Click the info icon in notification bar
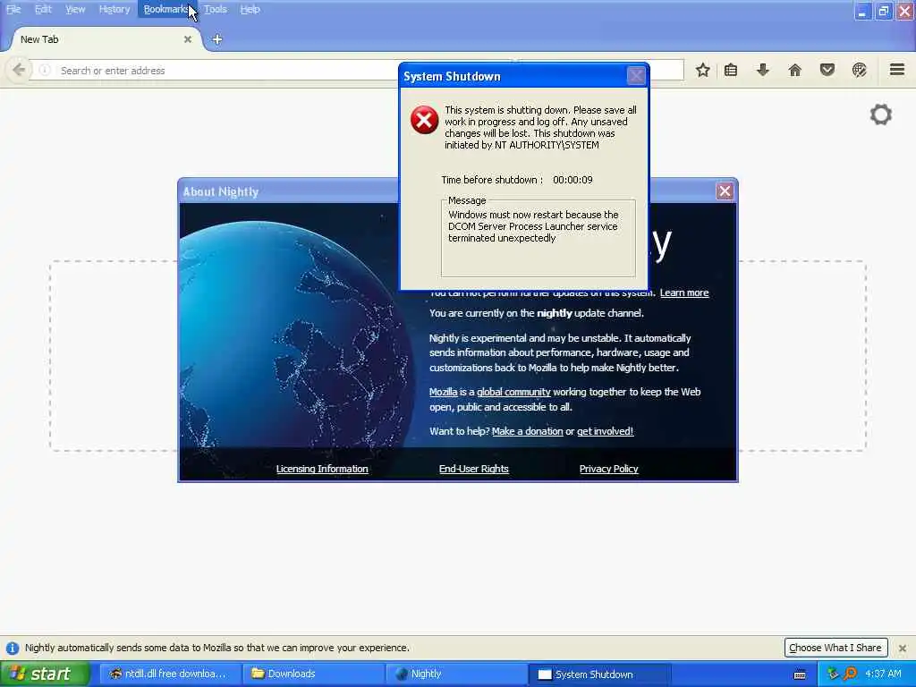916x687 pixels. 13,648
